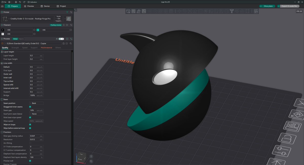Click filament 1 black color swatch
The image size is (304, 165).
click(x=3, y=30)
